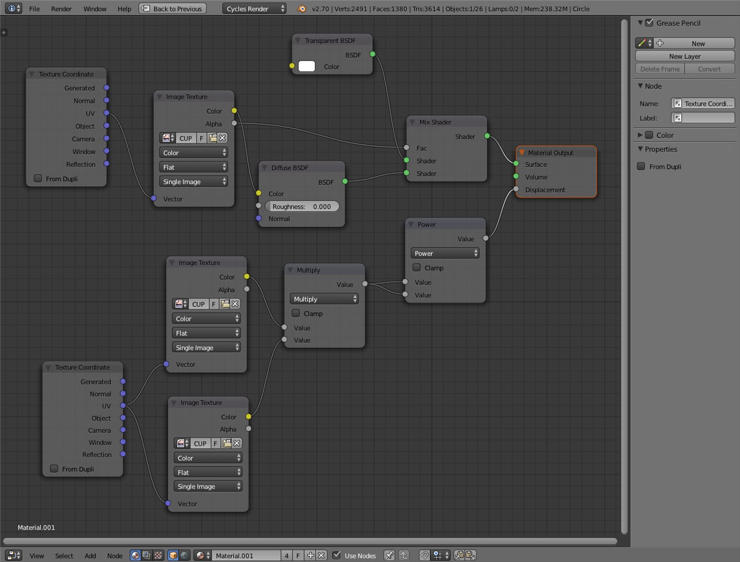Open the Node menu in node editor

tap(114, 555)
